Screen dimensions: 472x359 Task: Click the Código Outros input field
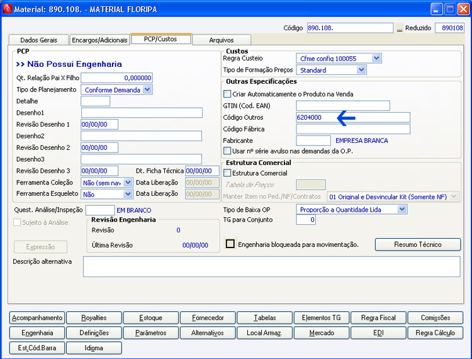tap(353, 117)
